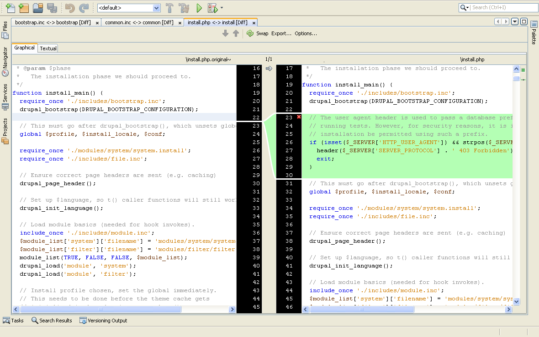539x337 pixels.
Task: Remove the highlighted diff change via red X
Action: point(299,117)
